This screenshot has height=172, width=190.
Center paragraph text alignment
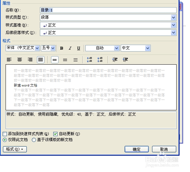20,60
